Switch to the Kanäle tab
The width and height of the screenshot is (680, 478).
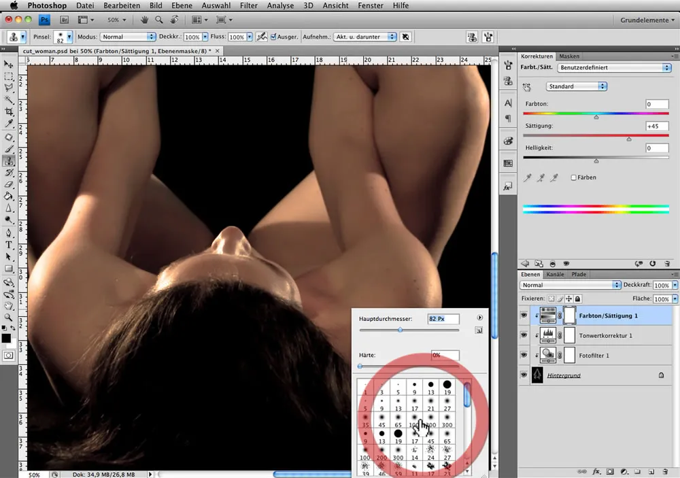556,275
